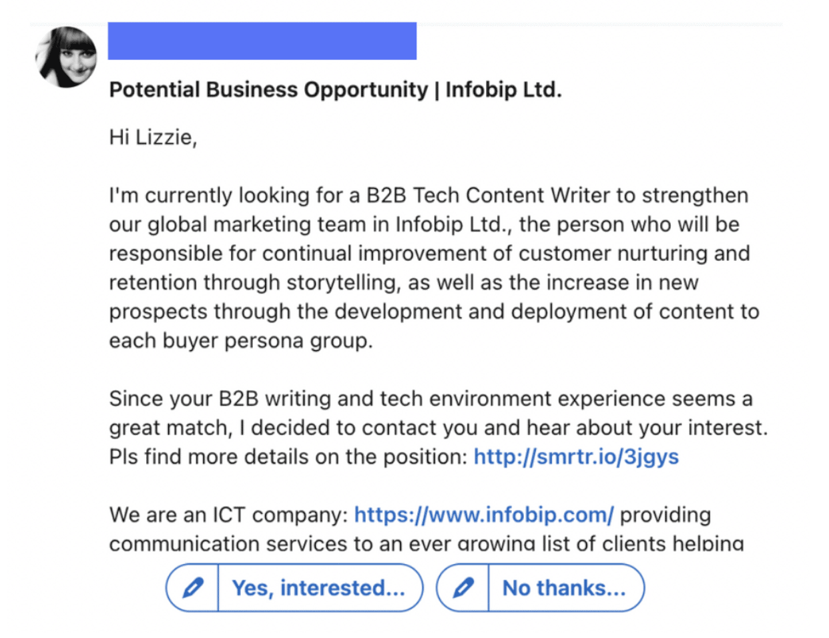Click "Pls find more details on the position:"
The width and height of the screenshot is (829, 638).
point(288,457)
